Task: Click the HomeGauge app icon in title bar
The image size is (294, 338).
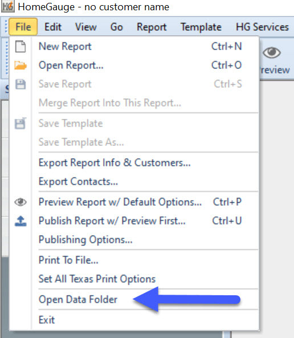Action: pyautogui.click(x=8, y=6)
